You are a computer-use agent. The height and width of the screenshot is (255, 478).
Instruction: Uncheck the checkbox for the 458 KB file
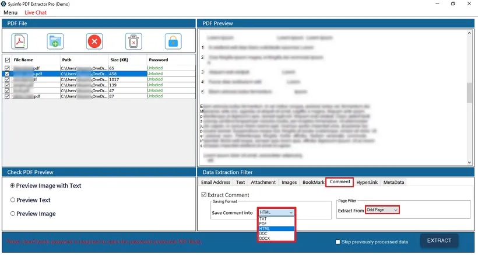pos(8,74)
